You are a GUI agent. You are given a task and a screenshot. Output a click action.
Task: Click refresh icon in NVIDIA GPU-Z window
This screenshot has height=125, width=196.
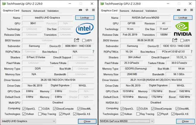(185, 10)
